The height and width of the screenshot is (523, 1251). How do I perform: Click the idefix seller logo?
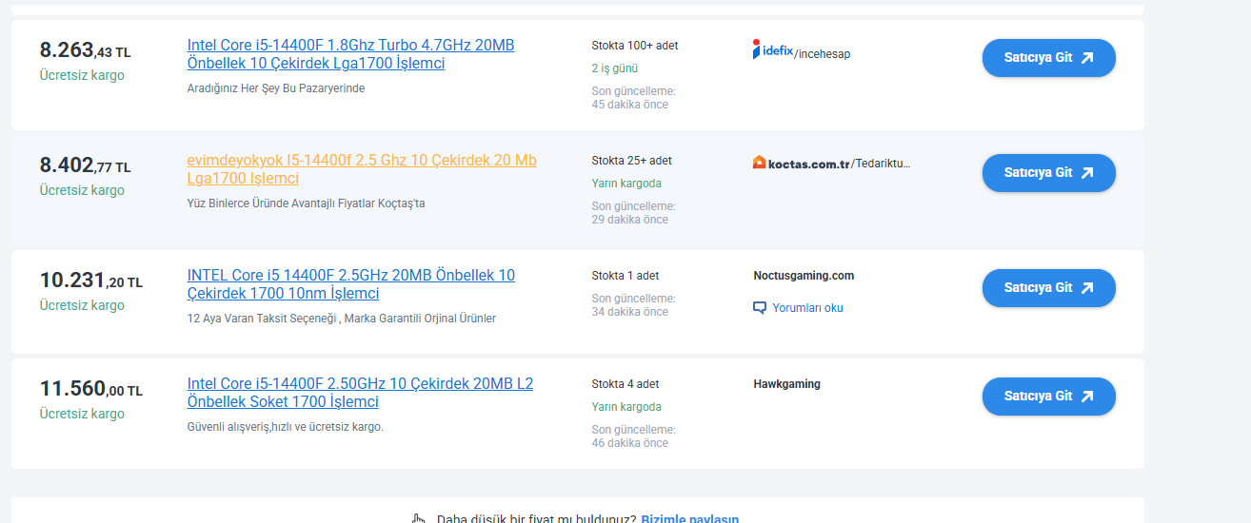(x=772, y=49)
